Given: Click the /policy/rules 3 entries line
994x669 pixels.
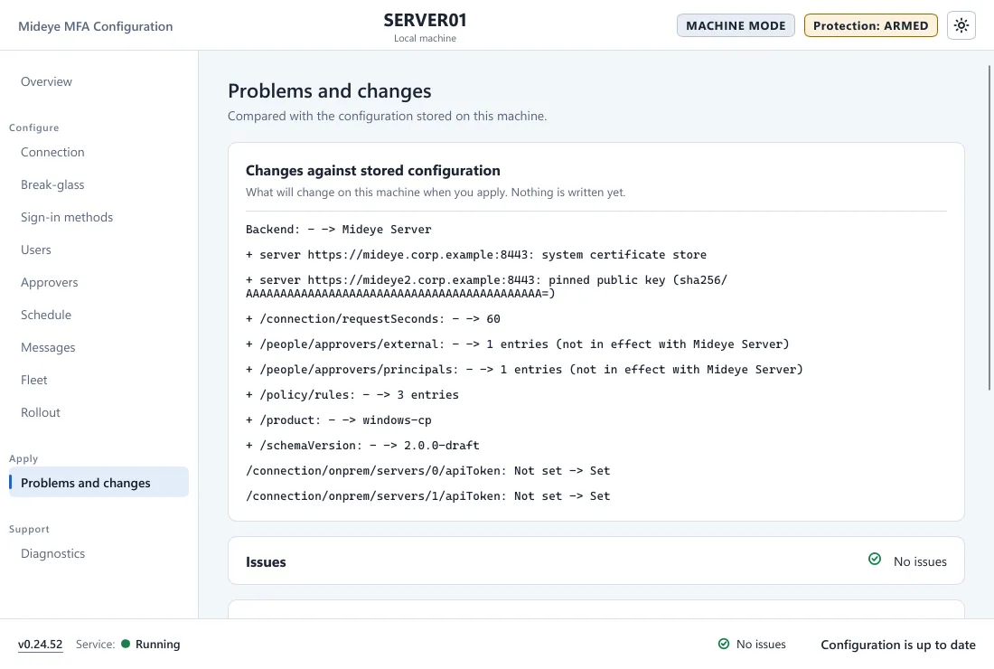Looking at the screenshot, I should tap(352, 395).
